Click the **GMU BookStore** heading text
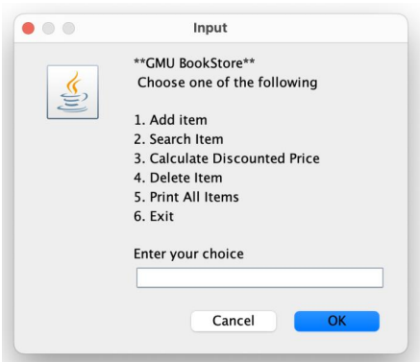This screenshot has width=420, height=362. (194, 63)
